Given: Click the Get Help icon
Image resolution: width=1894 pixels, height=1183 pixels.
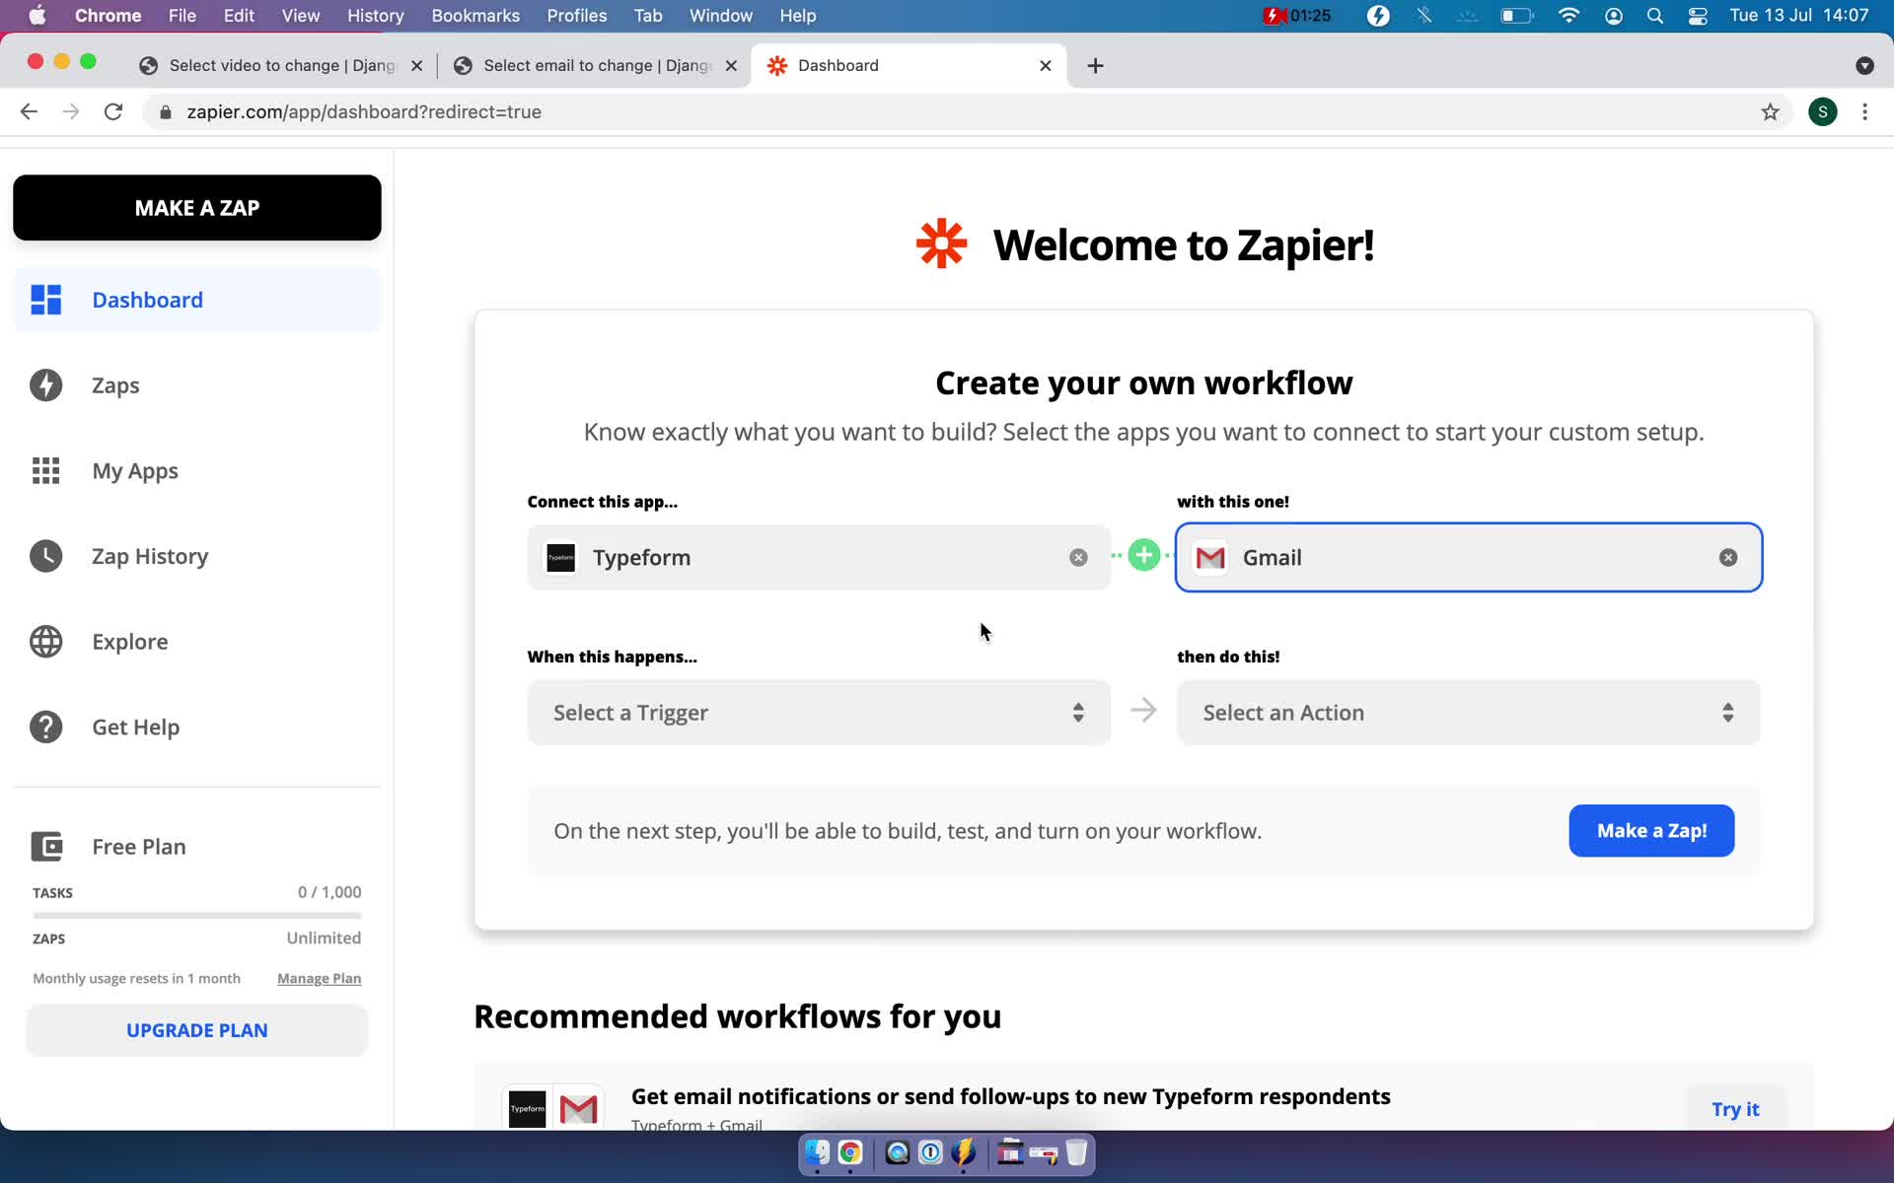Looking at the screenshot, I should click(46, 727).
